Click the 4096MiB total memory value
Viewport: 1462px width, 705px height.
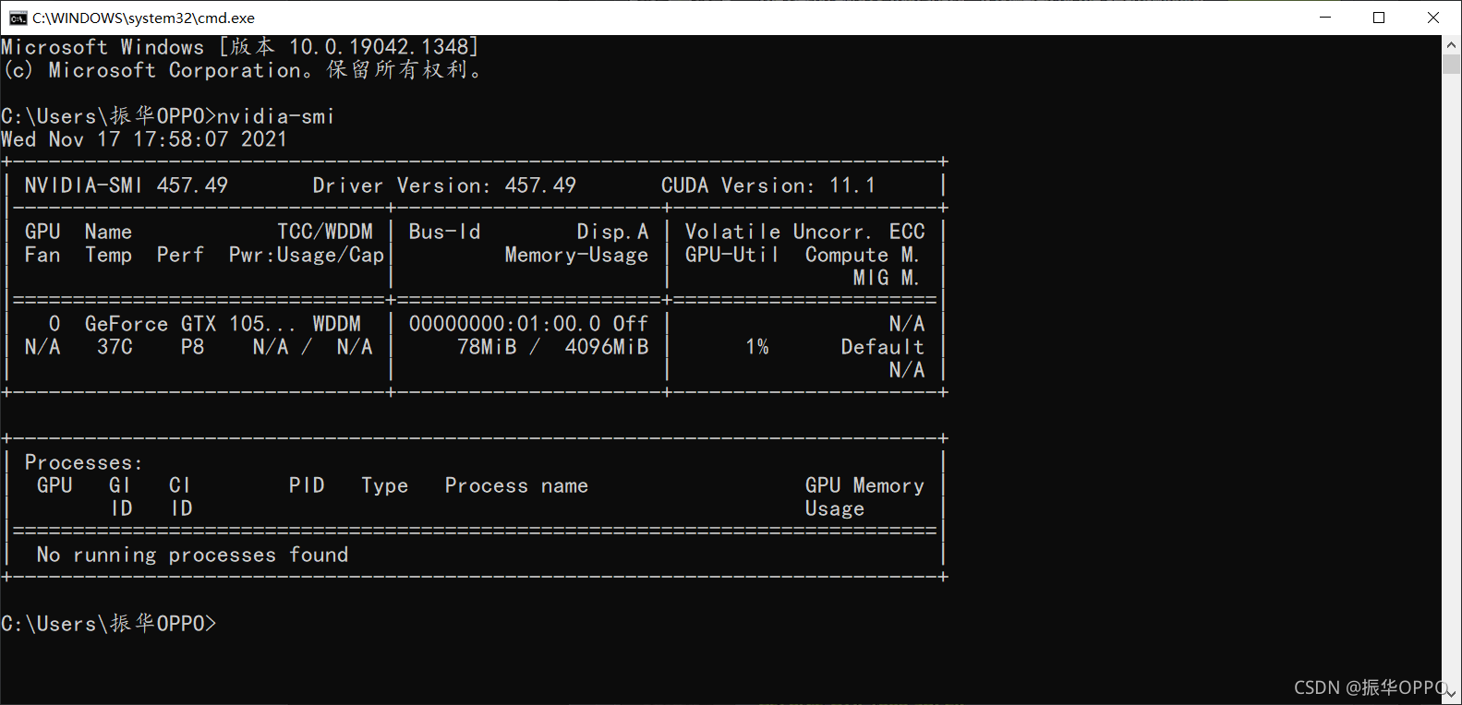coord(607,347)
